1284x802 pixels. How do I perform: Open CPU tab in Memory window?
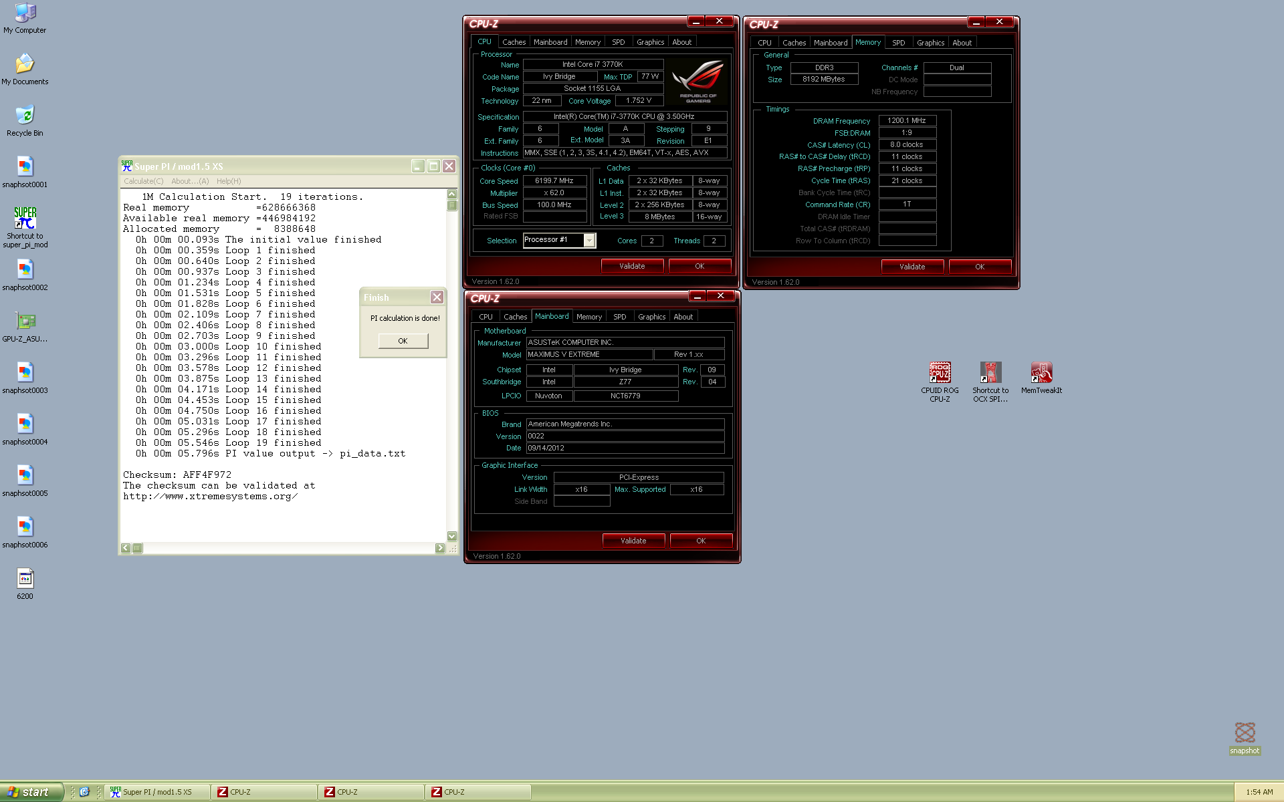(764, 43)
